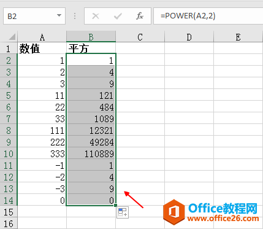
Task: Click the Select All corner triangle
Action: (x=12, y=37)
